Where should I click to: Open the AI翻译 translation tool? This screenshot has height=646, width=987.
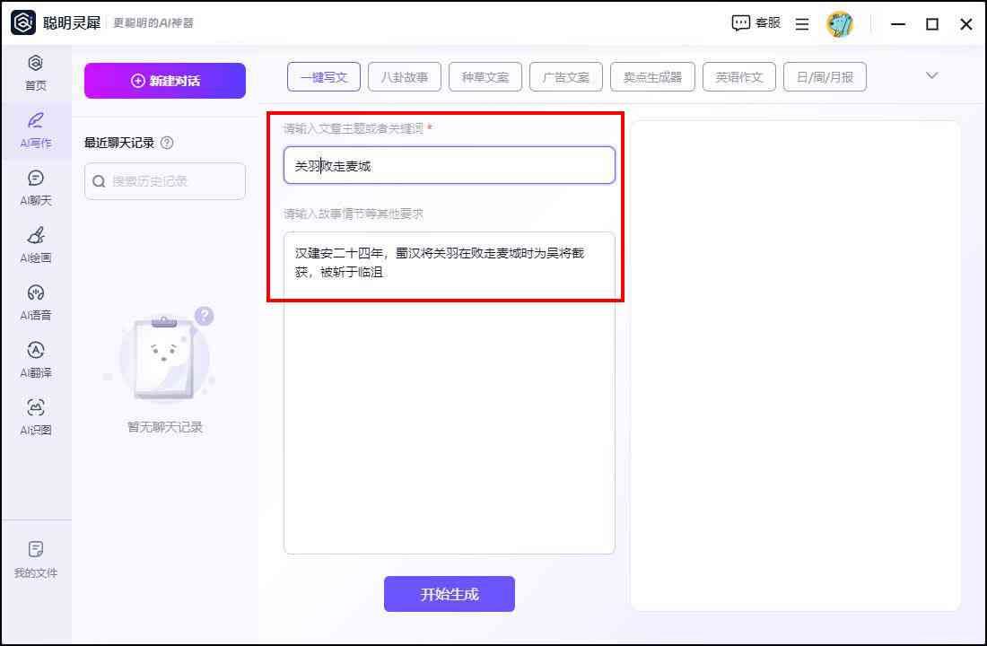coord(35,360)
